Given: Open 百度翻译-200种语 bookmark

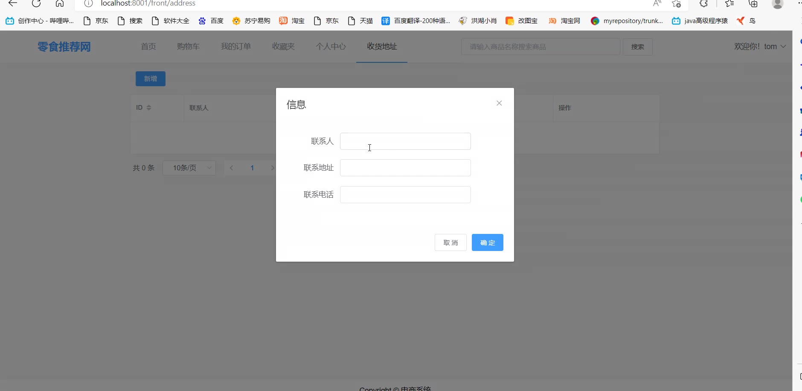Looking at the screenshot, I should pos(416,21).
